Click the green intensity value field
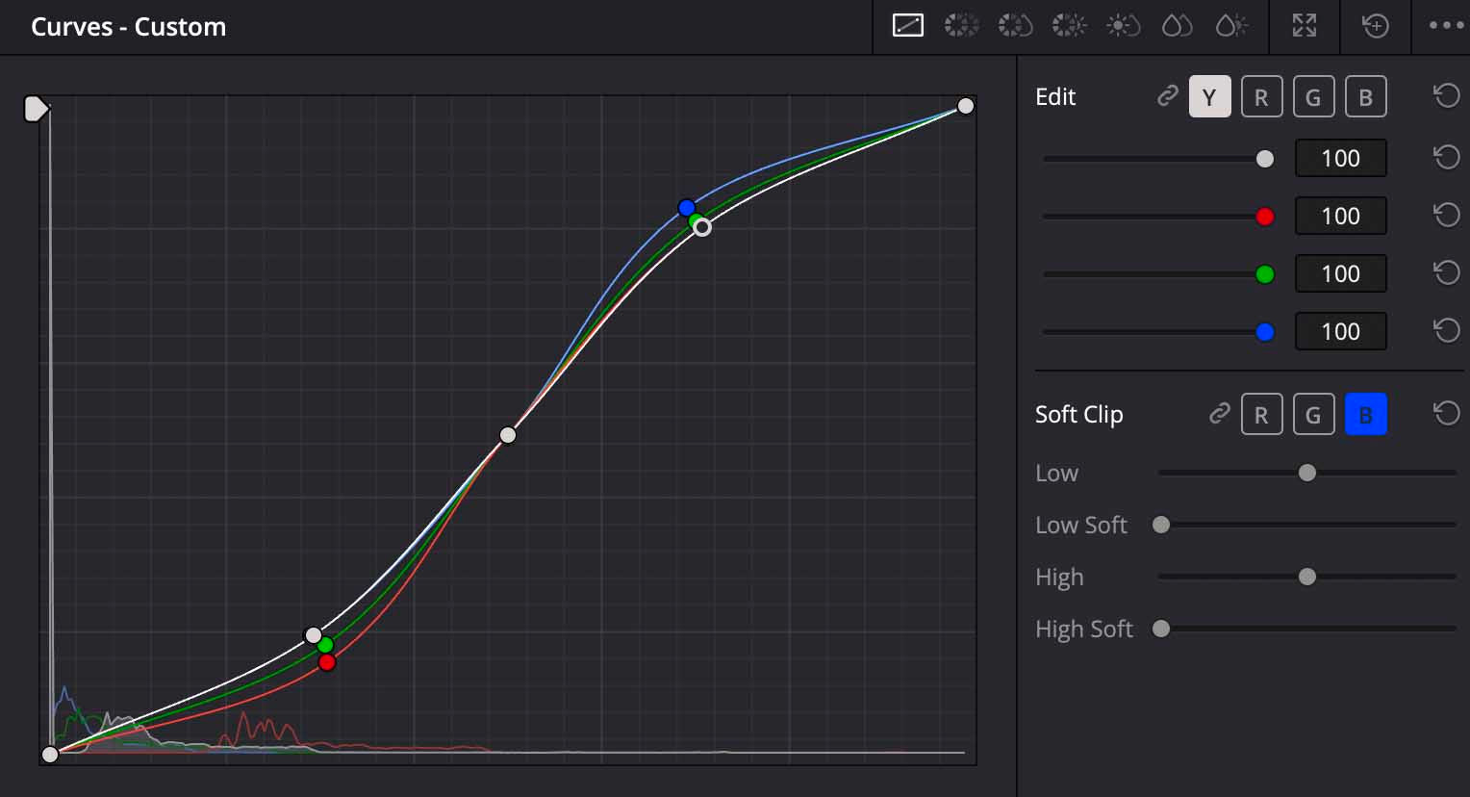Image resolution: width=1470 pixels, height=797 pixels. click(x=1340, y=273)
